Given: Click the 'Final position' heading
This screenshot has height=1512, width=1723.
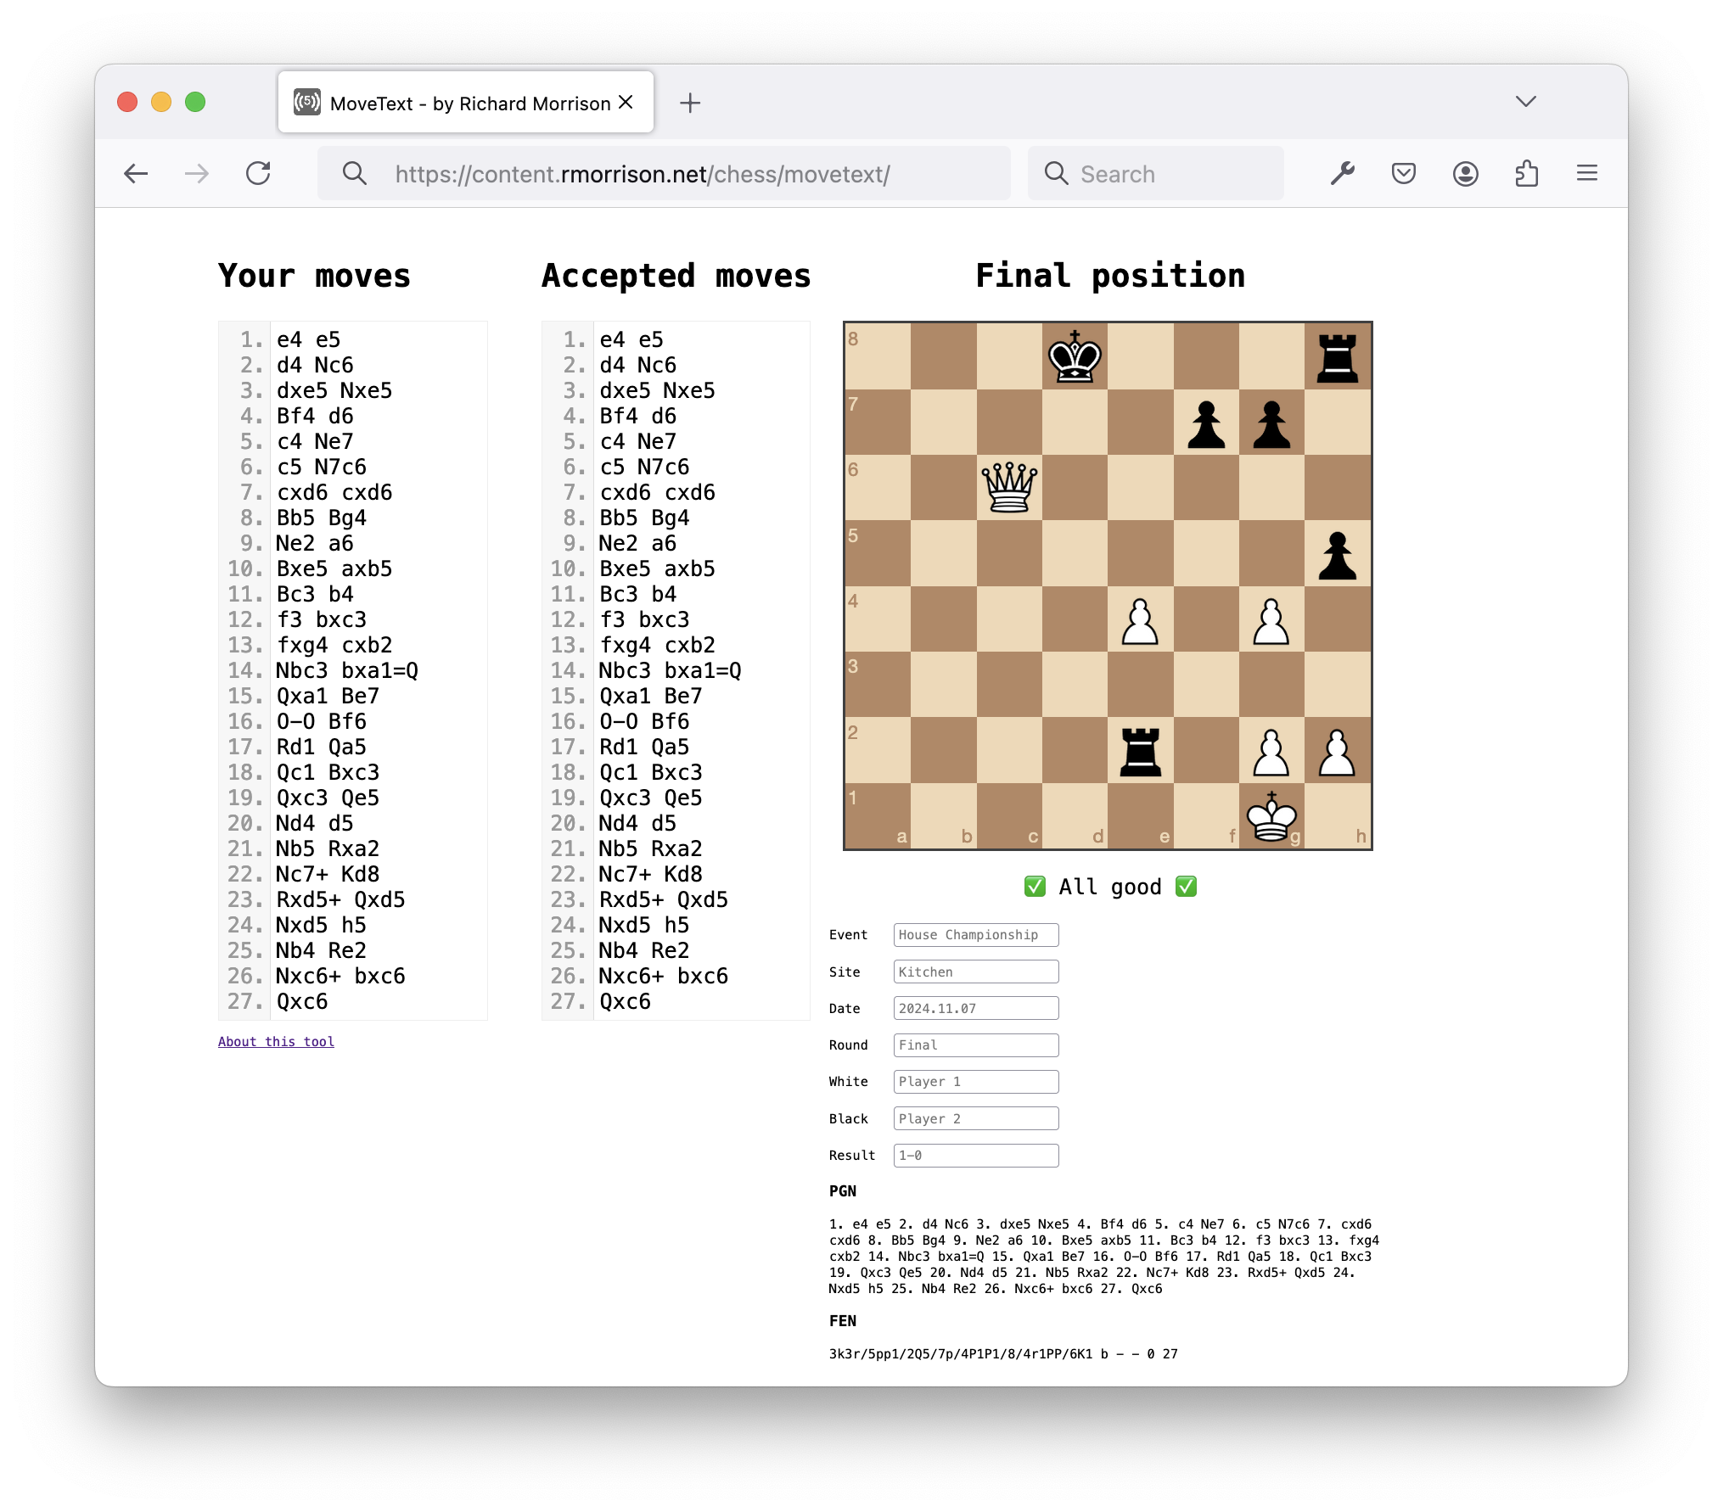Looking at the screenshot, I should [x=1110, y=276].
